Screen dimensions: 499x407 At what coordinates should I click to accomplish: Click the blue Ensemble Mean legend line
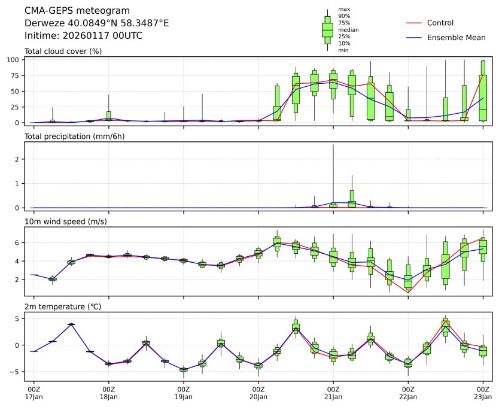415,38
